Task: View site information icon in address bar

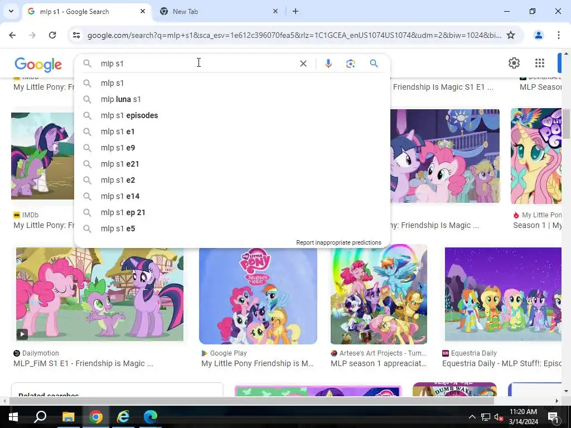Action: (x=76, y=35)
